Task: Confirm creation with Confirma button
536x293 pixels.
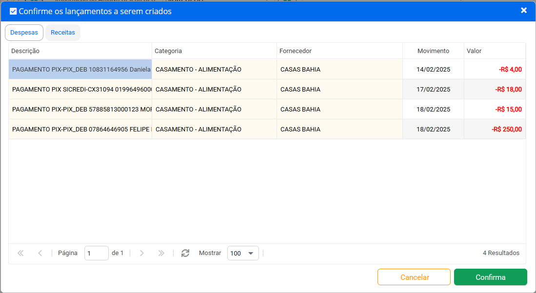Action: click(491, 277)
